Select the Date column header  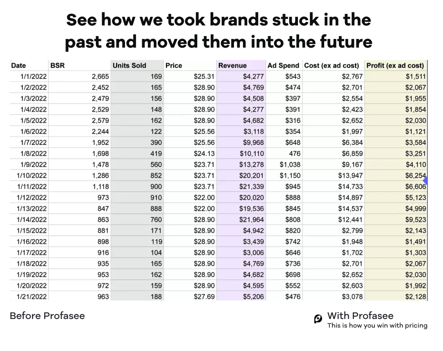point(18,65)
